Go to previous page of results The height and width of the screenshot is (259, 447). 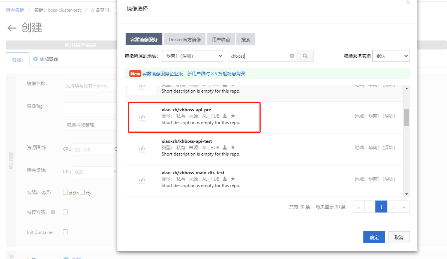[370, 207]
